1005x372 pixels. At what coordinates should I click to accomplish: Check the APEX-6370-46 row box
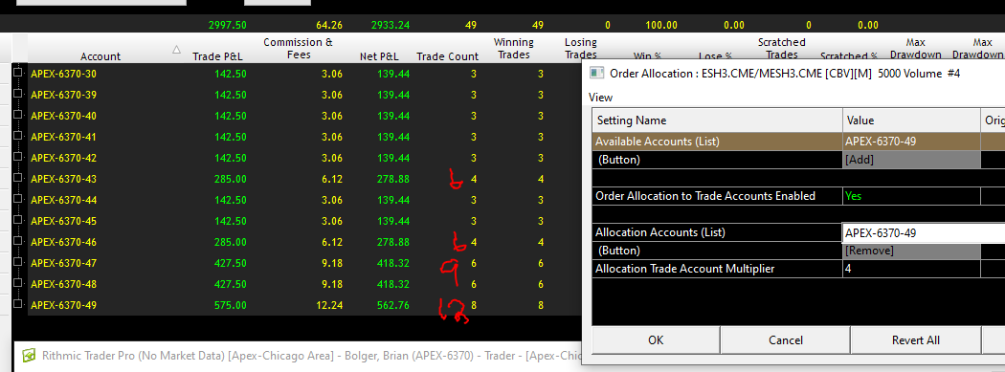coord(18,241)
